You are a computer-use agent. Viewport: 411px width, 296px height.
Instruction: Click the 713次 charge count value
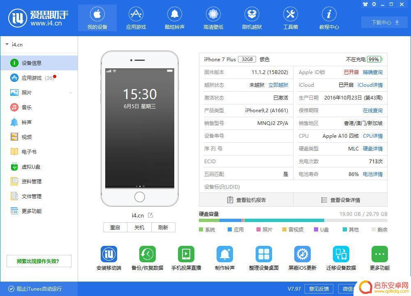pos(376,162)
